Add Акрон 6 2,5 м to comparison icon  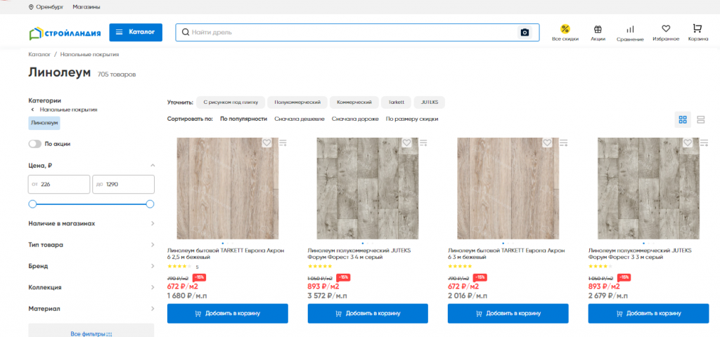tap(283, 143)
